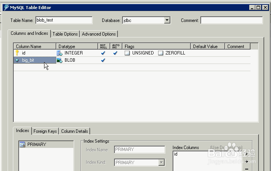Viewport: 271px width, 171px height.
Task: Click the Default Value column header
Action: tap(208, 47)
